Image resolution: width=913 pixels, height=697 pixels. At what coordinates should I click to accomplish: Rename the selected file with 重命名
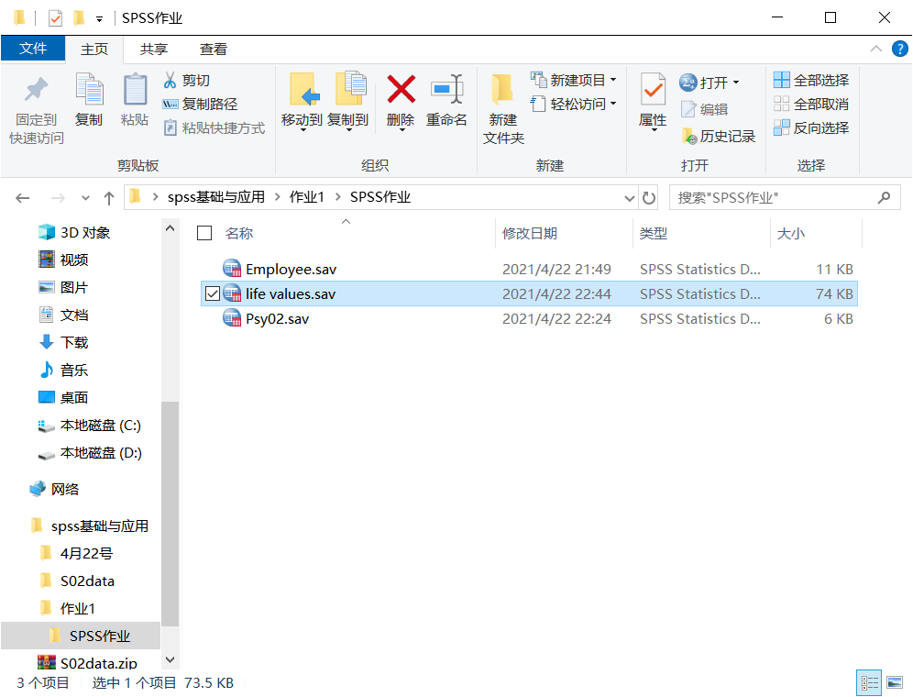446,100
